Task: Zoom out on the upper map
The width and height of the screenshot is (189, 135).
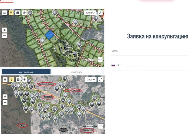Action: 5,36
